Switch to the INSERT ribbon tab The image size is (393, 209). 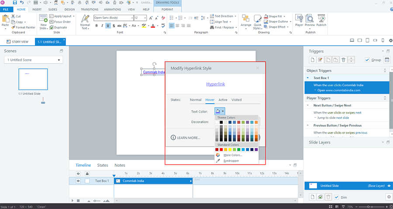(37, 10)
